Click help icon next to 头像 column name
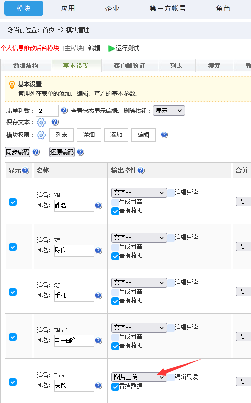This screenshot has height=403, width=251. [99, 385]
